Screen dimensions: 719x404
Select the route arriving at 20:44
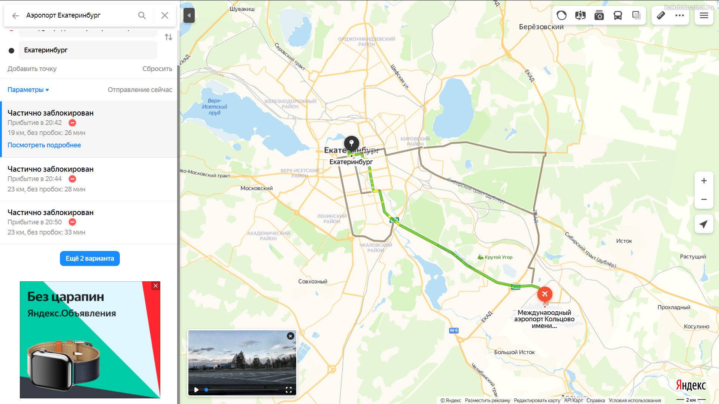[89, 179]
